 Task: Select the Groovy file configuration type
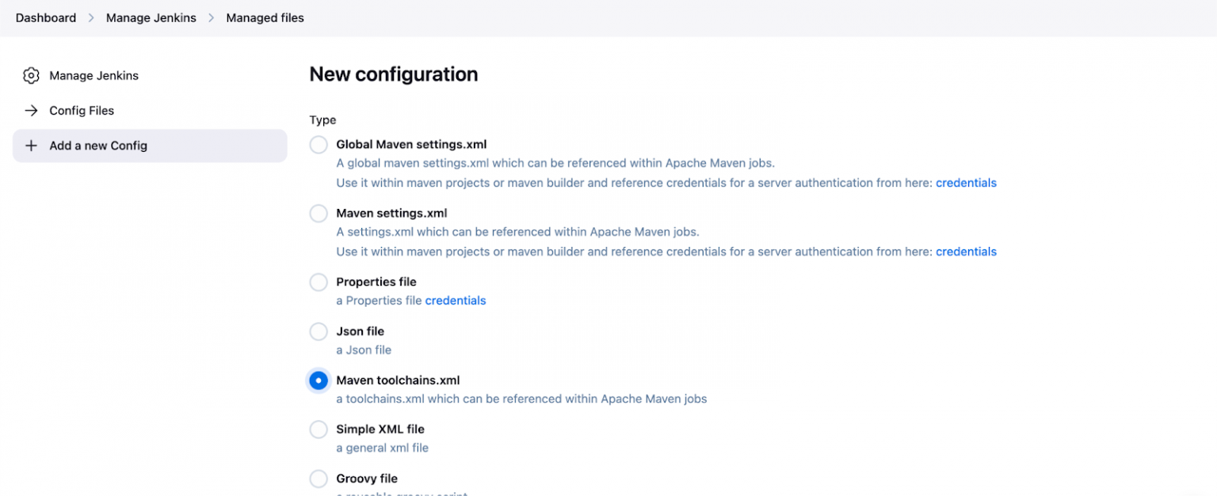tap(319, 479)
